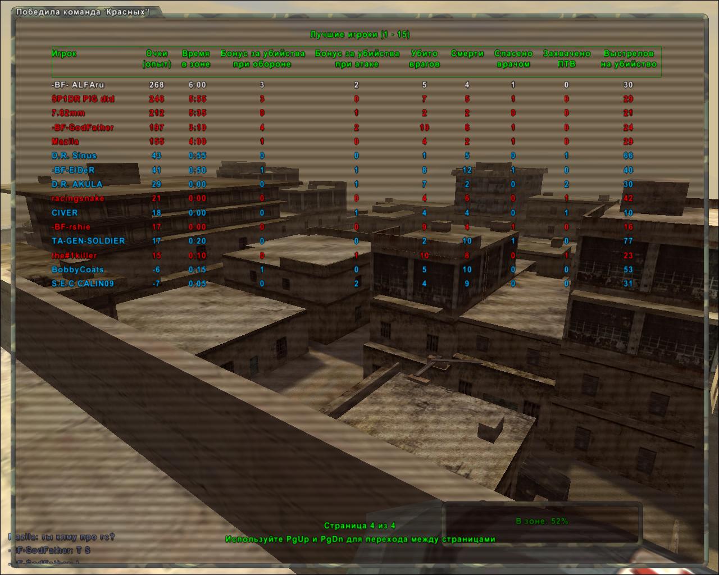
Task: Select 'Бонус за убийства при обороне' header
Action: pyautogui.click(x=262, y=59)
